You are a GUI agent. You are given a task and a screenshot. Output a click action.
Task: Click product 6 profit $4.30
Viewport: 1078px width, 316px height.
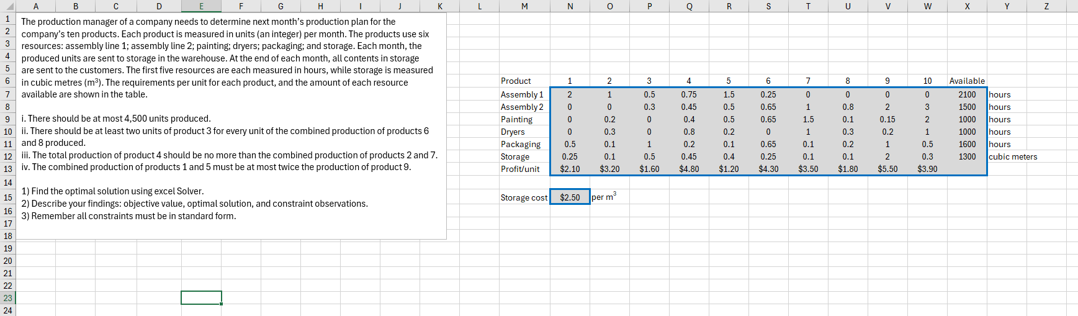tap(768, 169)
